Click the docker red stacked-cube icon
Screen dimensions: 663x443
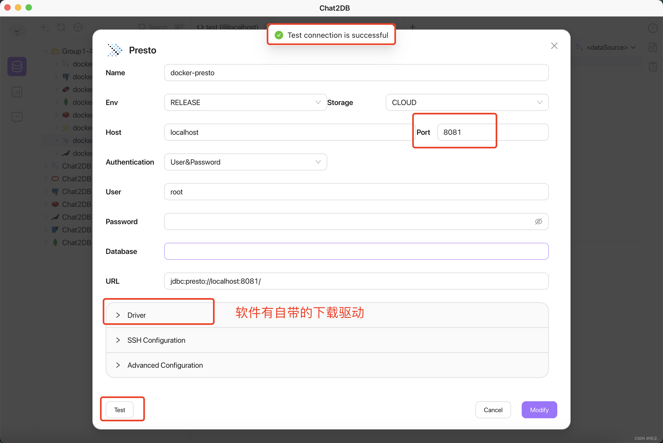[66, 115]
